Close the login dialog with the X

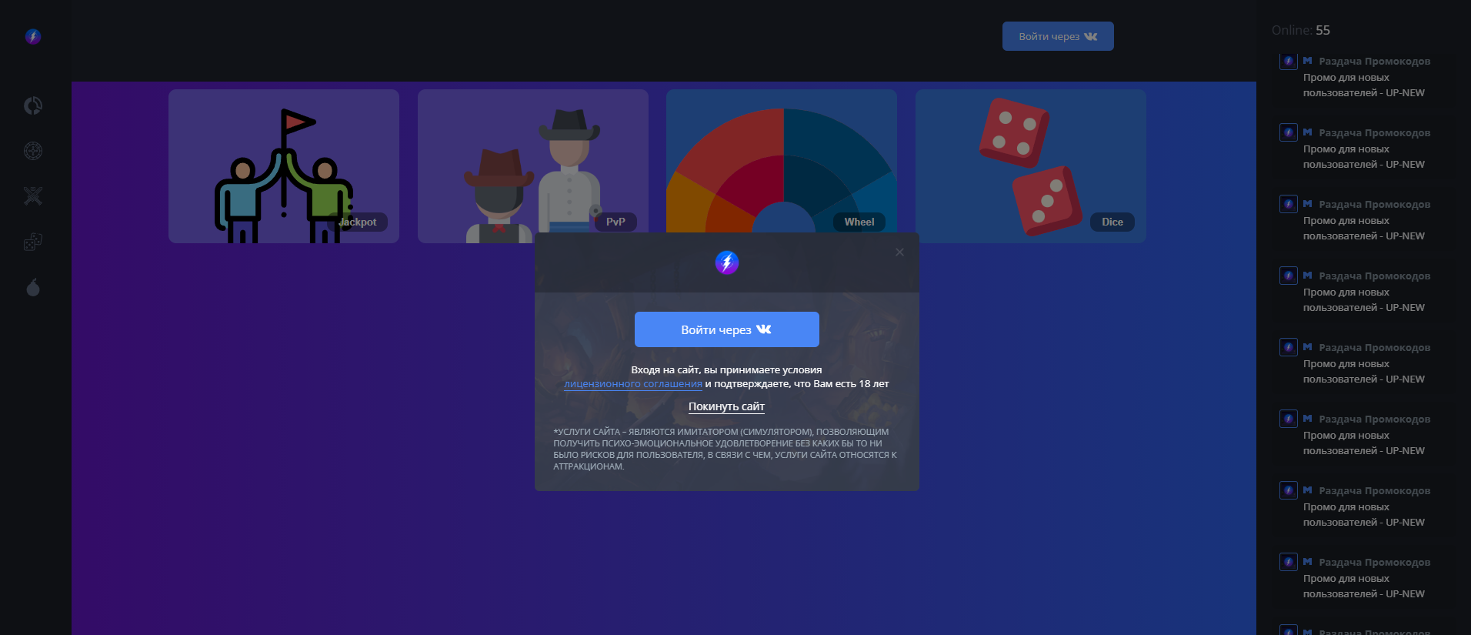click(x=899, y=252)
